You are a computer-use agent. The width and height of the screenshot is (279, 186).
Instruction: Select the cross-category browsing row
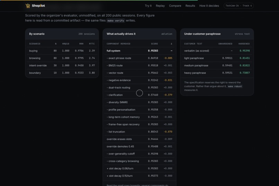pyautogui.click(x=139, y=161)
